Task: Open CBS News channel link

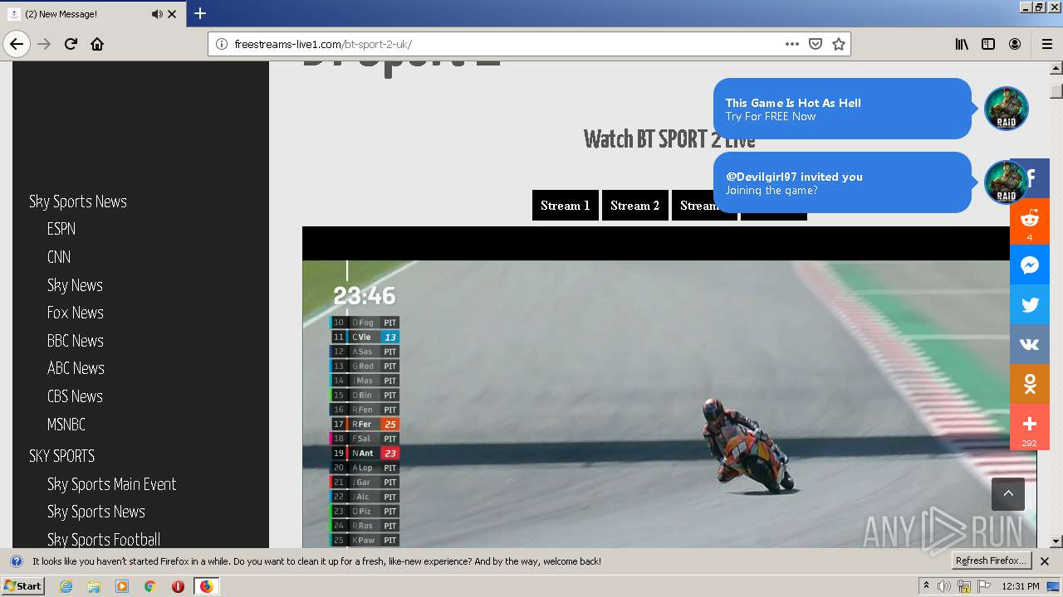Action: (x=75, y=396)
